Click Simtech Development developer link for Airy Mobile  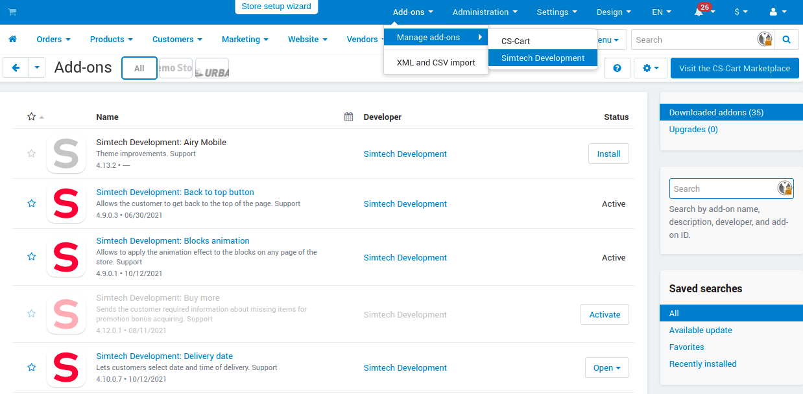pyautogui.click(x=405, y=154)
